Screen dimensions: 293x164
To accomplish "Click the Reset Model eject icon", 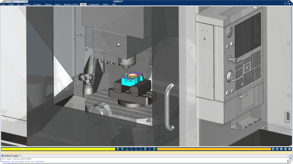I will (273, 149).
